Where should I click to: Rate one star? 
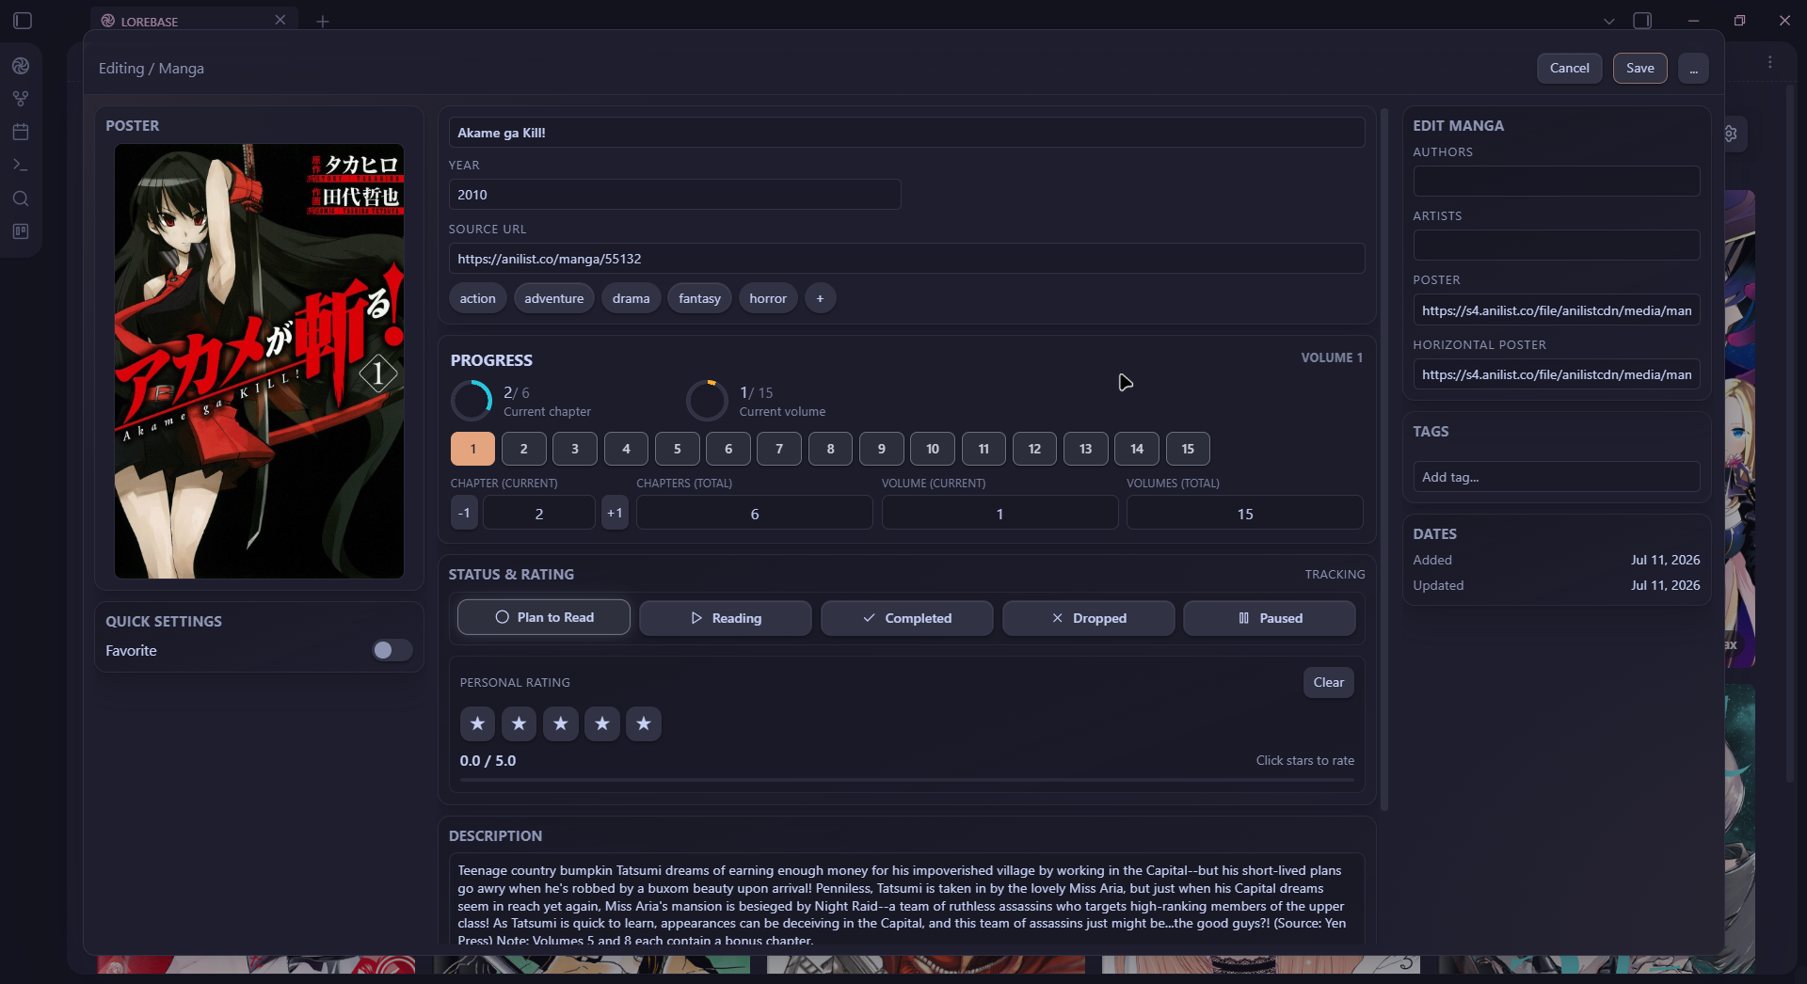coord(478,723)
